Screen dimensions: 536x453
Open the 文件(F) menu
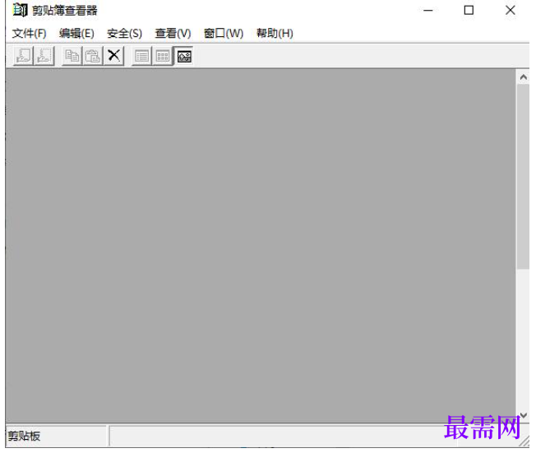pyautogui.click(x=30, y=34)
